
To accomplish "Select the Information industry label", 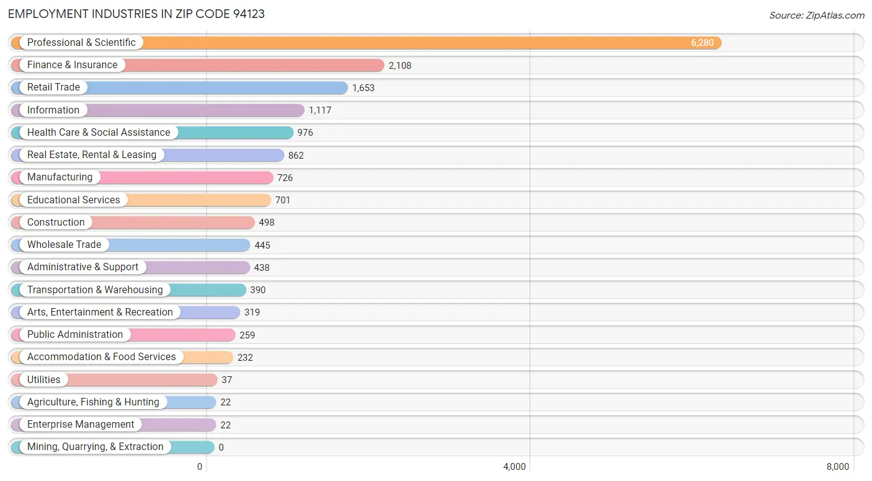I will coord(53,110).
